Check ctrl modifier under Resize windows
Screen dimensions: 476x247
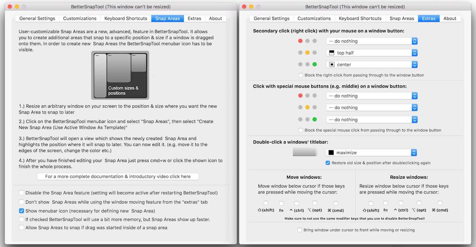401,203
